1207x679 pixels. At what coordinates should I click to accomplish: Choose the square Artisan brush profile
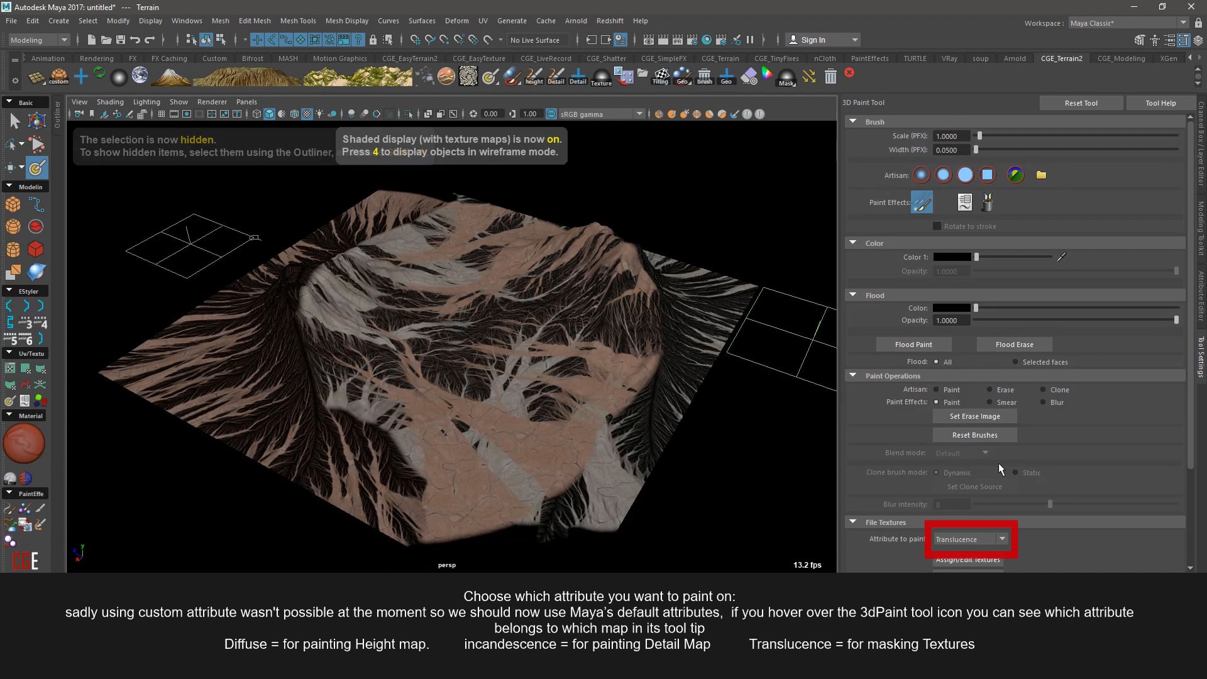click(x=987, y=175)
